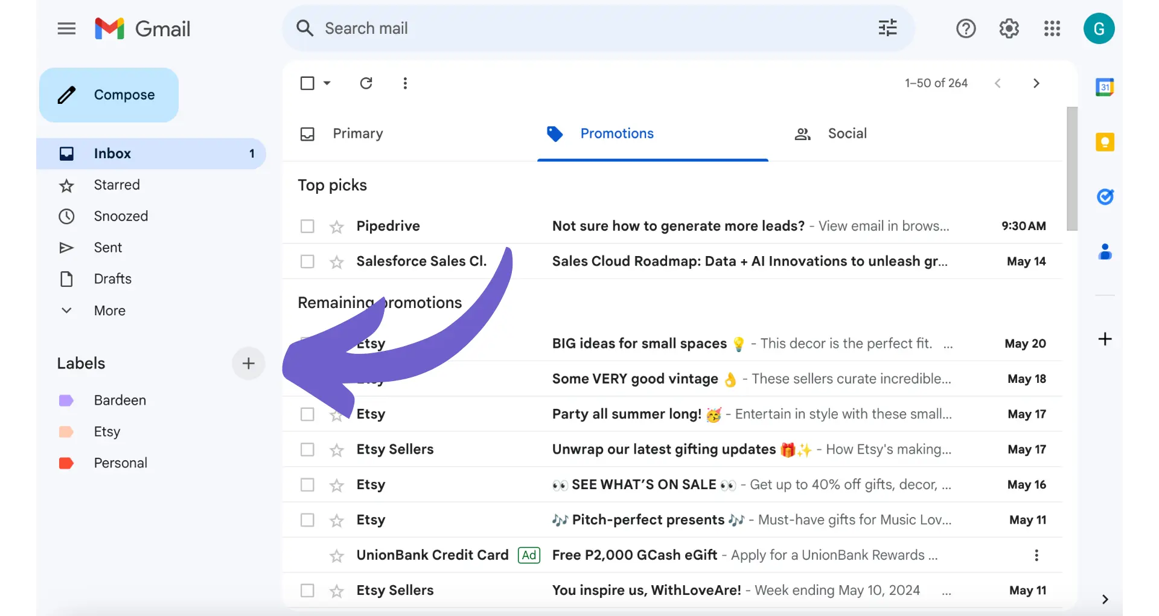Select the Pipedrive email checkbox
This screenshot has width=1159, height=616.
(307, 226)
